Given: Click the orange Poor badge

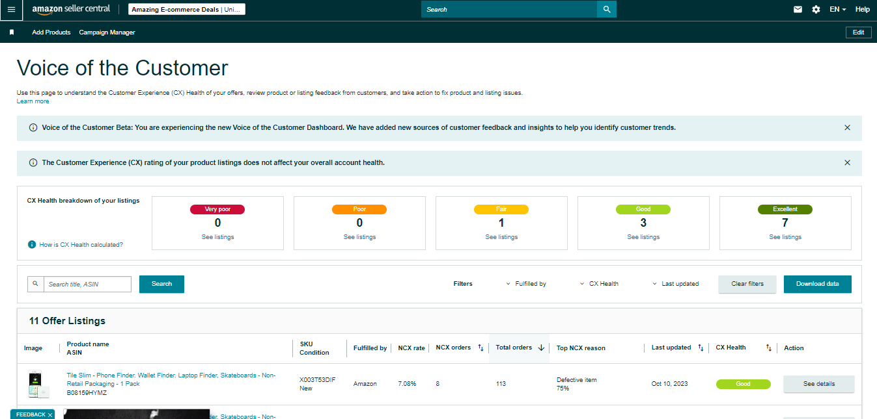Looking at the screenshot, I should (359, 209).
